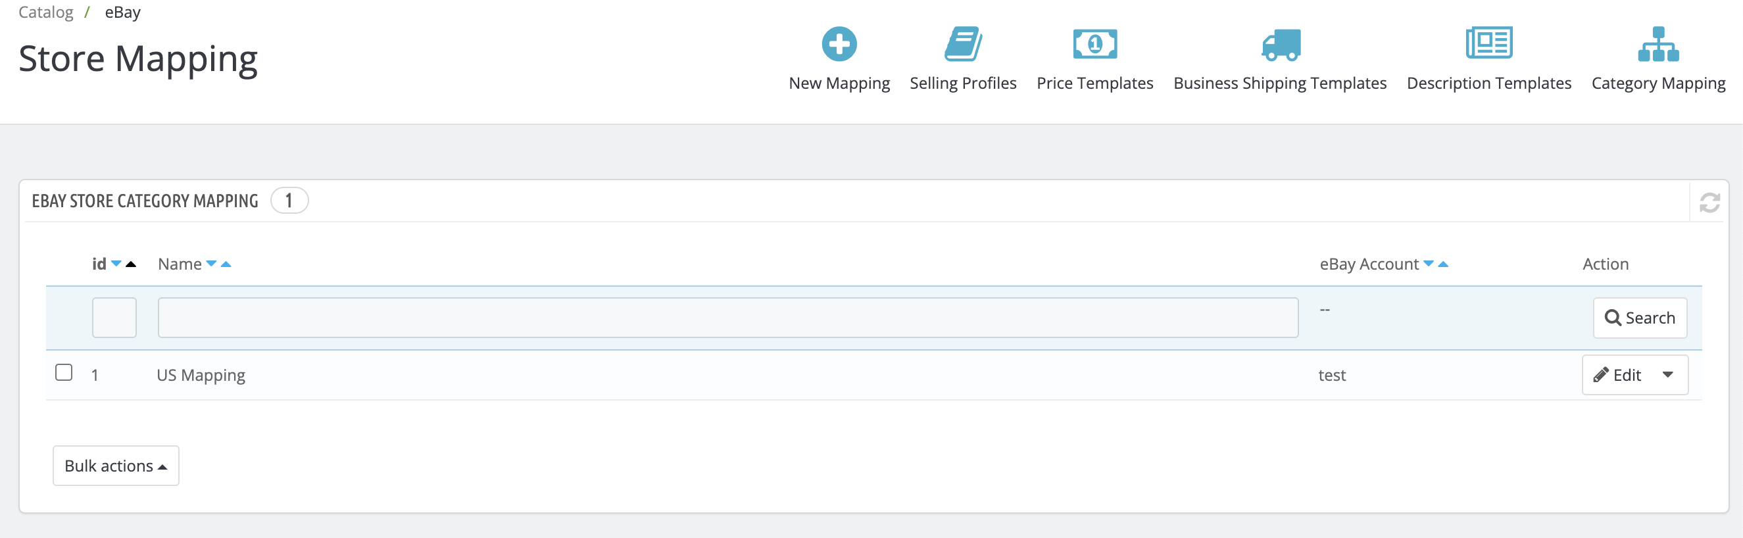Expand the Edit action dropdown arrow
The width and height of the screenshot is (1743, 538).
pyautogui.click(x=1667, y=375)
